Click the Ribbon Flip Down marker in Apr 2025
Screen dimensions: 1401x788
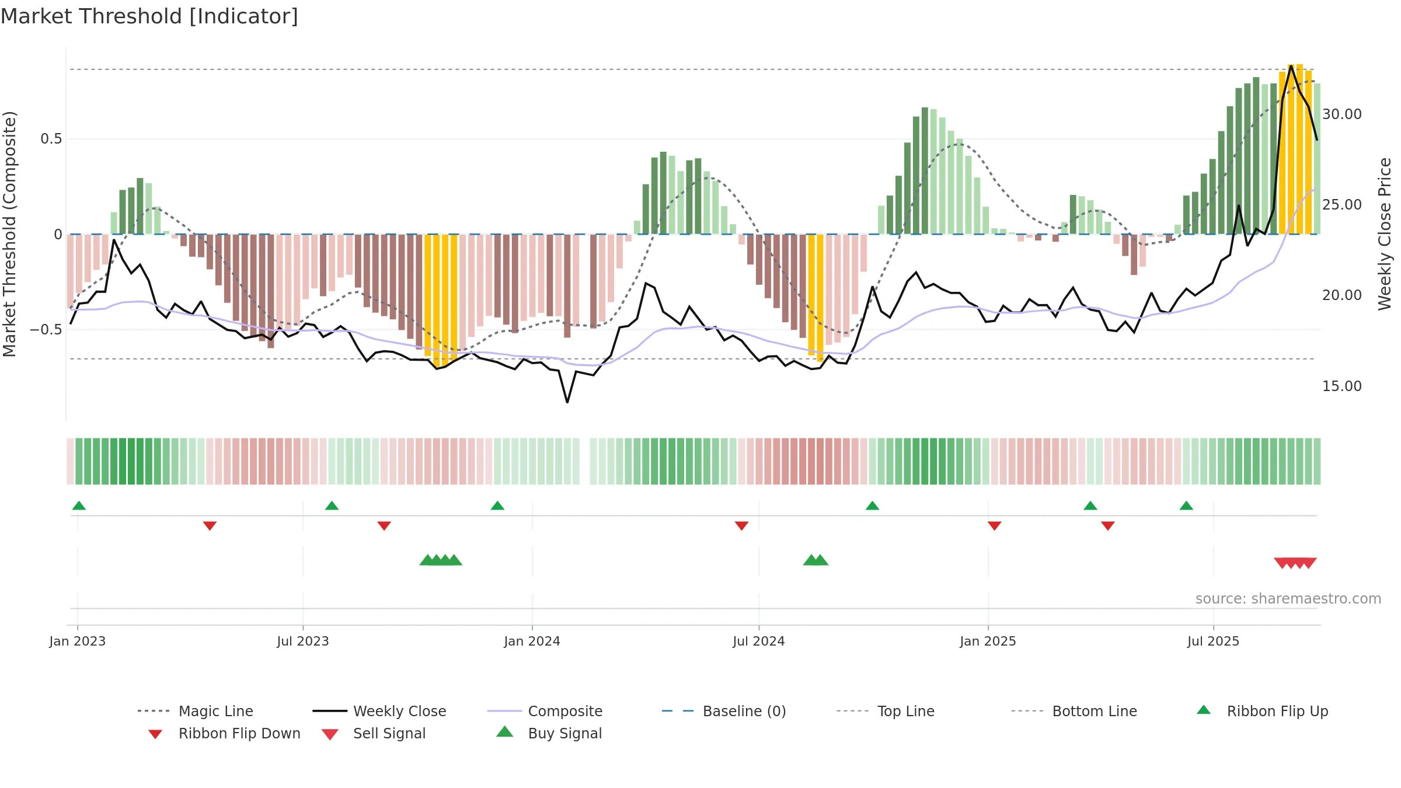pos(1108,526)
